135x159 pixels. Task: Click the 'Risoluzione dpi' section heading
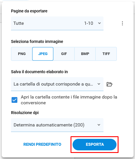25,113
